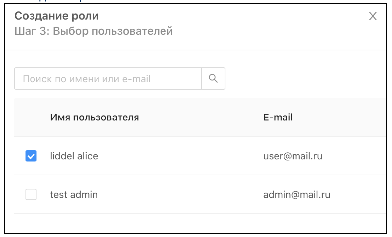Screen dimensions: 392x237
Task: Click the "Создание роли" dialog title
Action: tap(57, 16)
